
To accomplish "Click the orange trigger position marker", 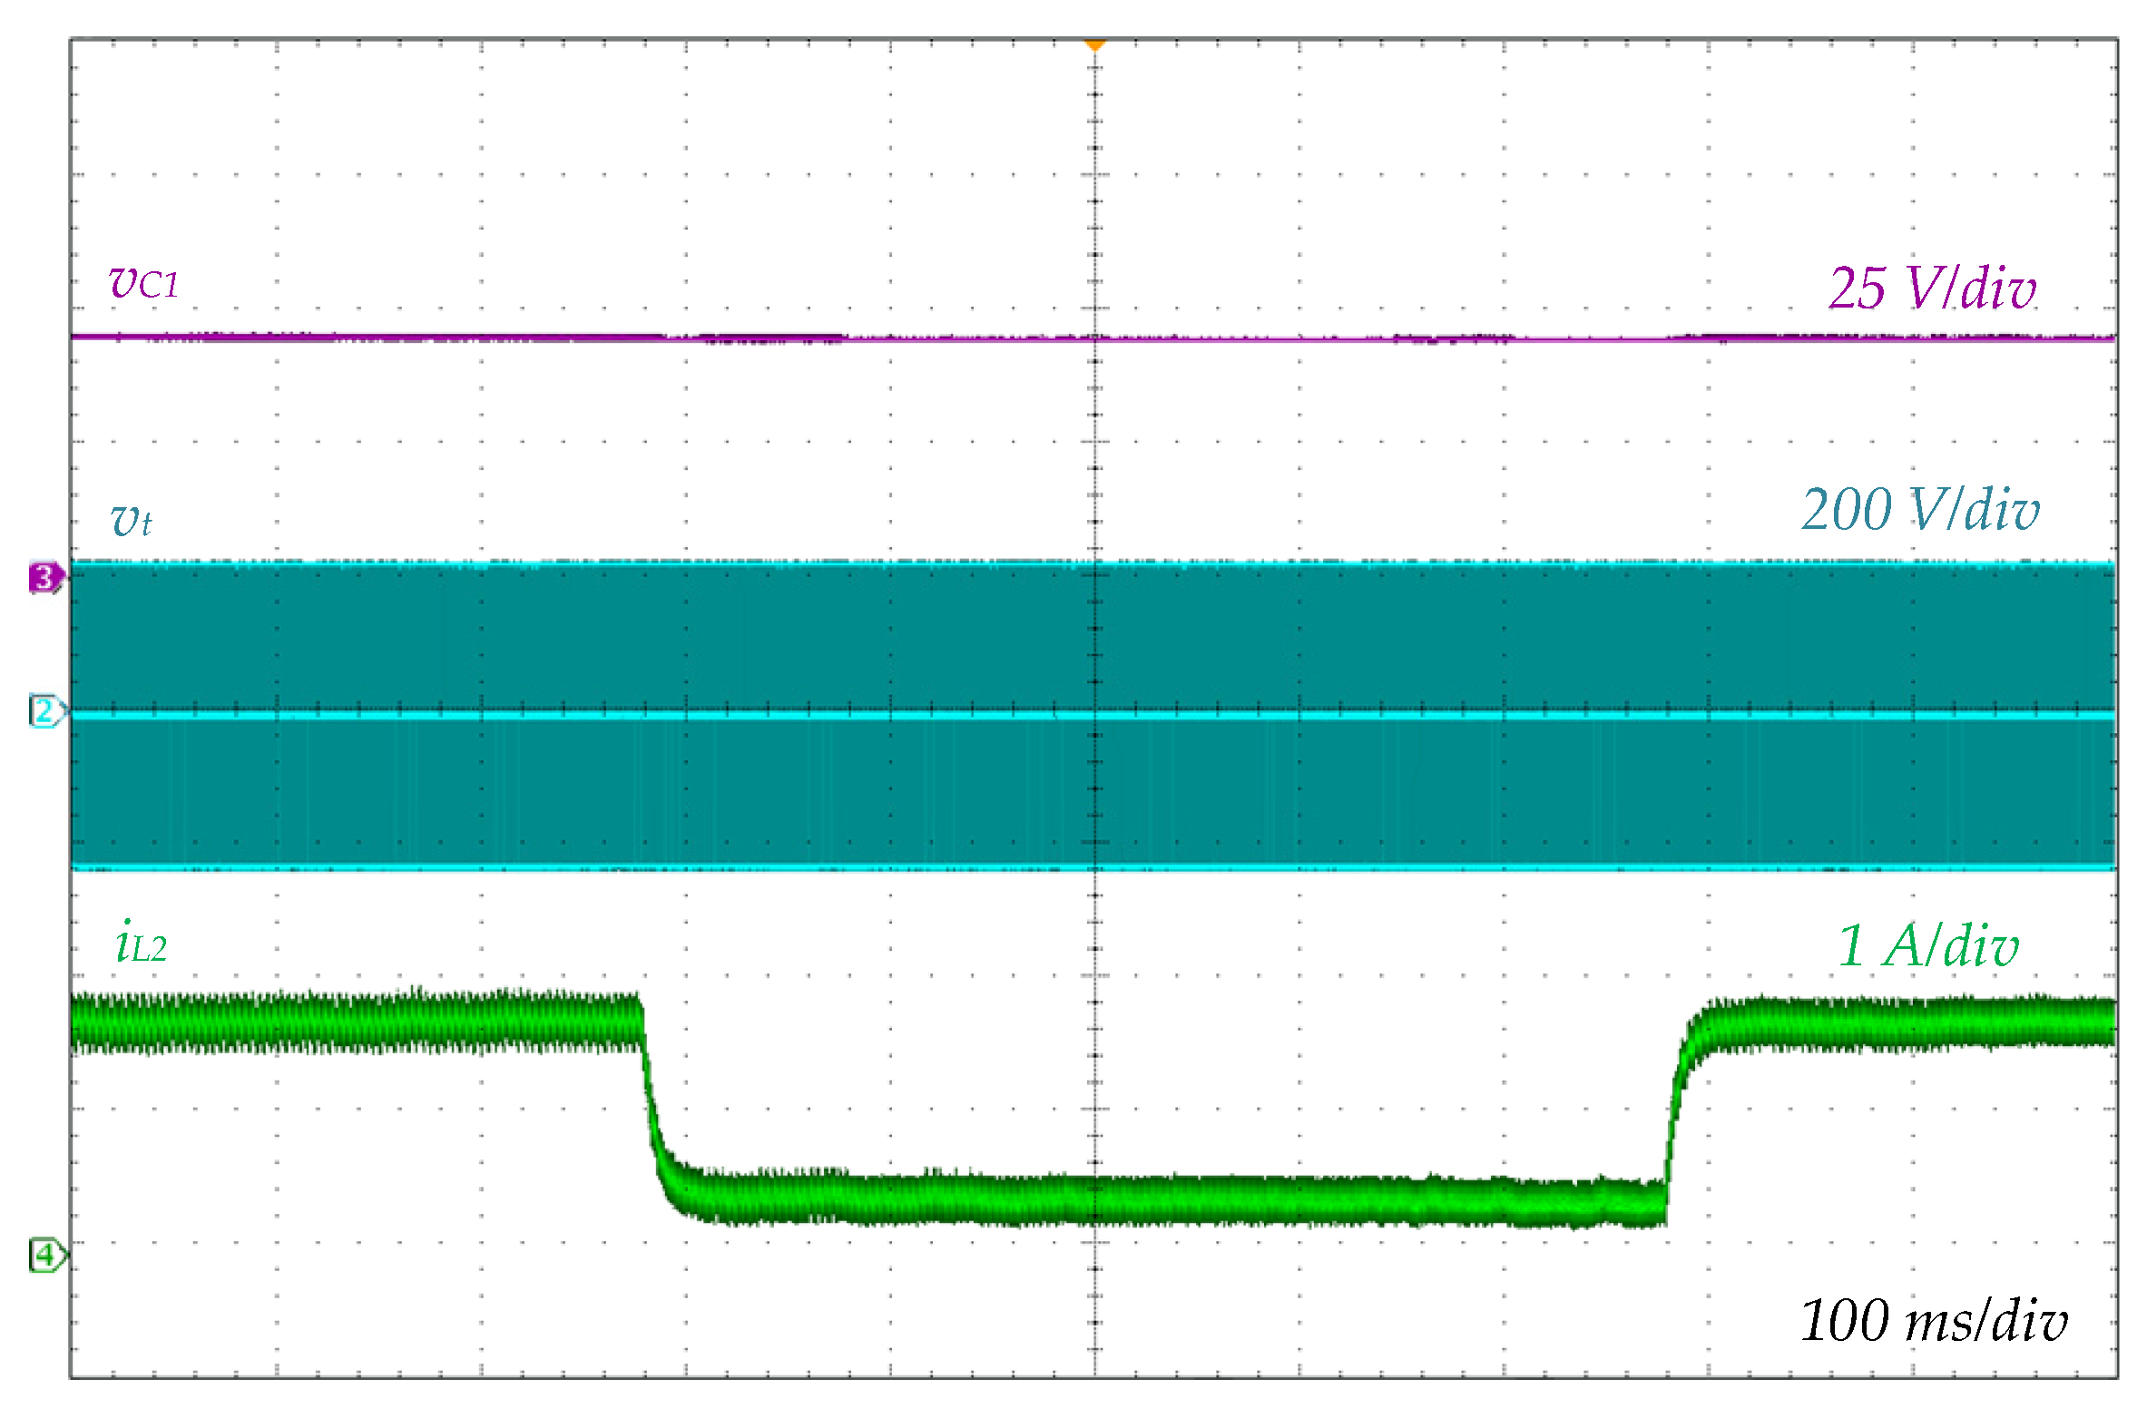I will (1094, 44).
